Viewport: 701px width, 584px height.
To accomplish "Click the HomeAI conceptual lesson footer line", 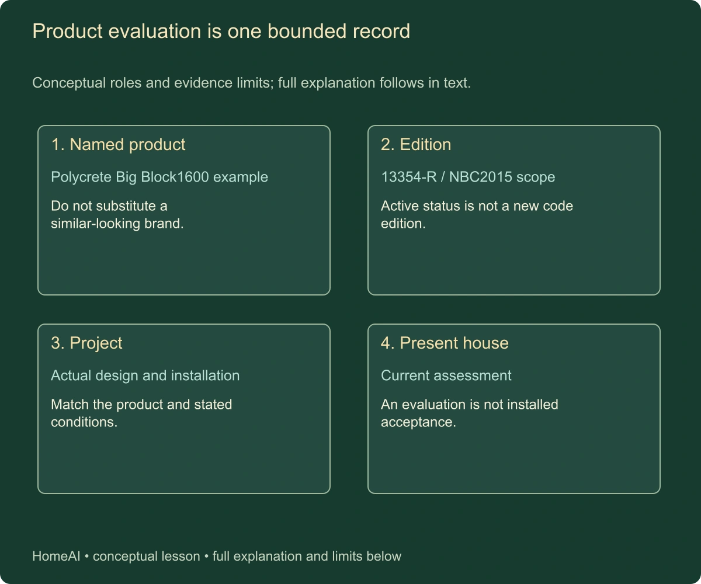I will click(x=217, y=557).
